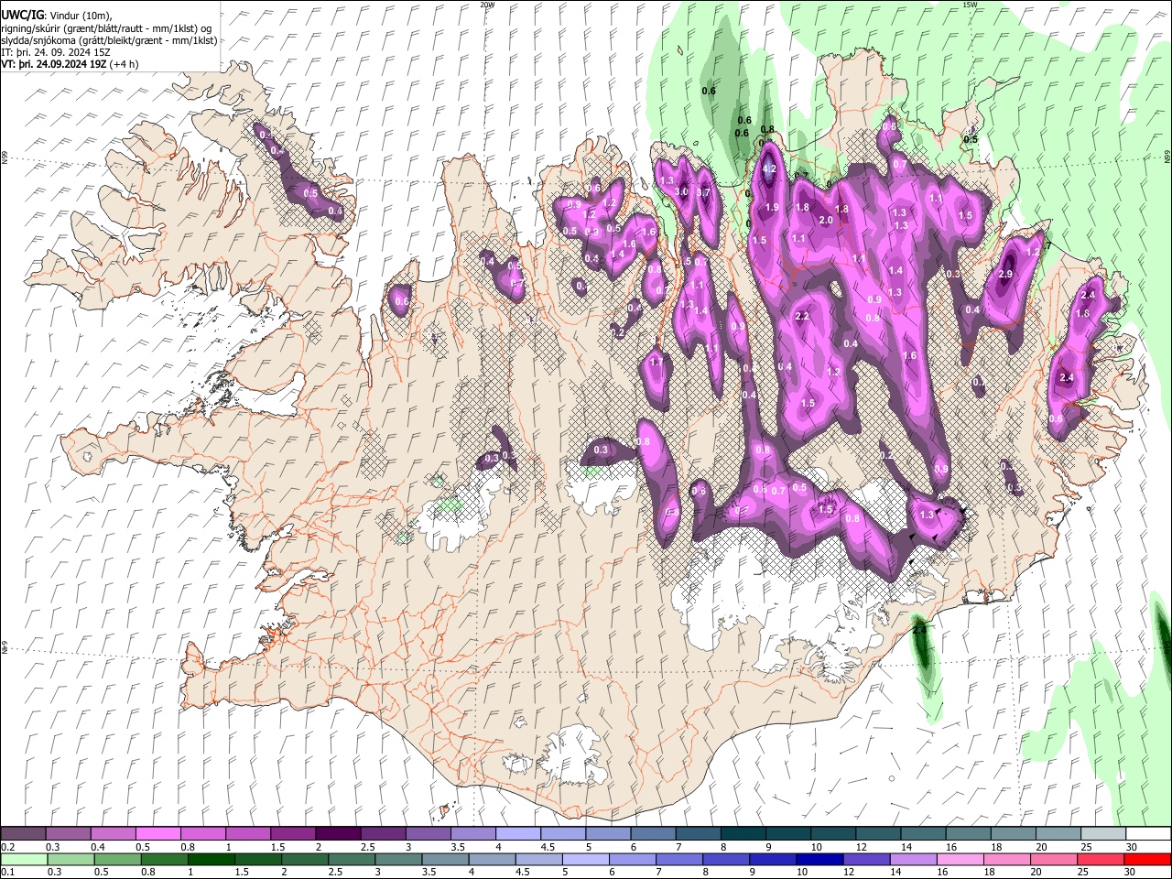1172x879 pixels.
Task: Click the 'IT: þri. 24. 09. 2024 15Z' line
Action: [x=57, y=52]
